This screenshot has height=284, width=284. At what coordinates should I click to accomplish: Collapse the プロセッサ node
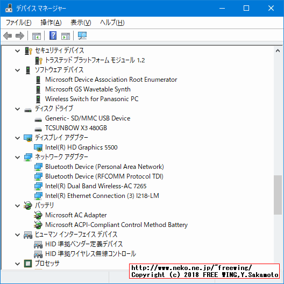click(17, 264)
